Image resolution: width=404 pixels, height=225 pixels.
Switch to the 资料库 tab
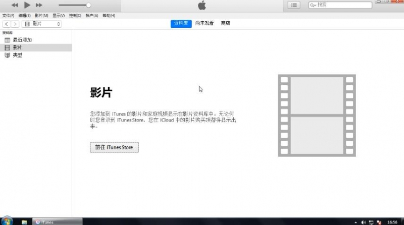point(181,23)
